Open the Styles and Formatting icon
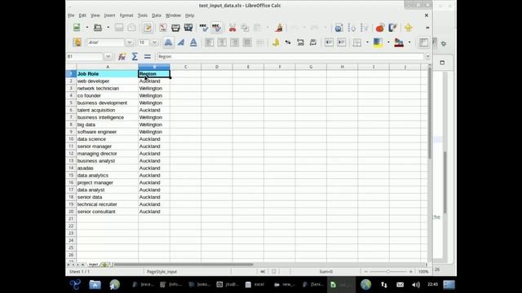The height and width of the screenshot is (293, 522). click(x=77, y=42)
